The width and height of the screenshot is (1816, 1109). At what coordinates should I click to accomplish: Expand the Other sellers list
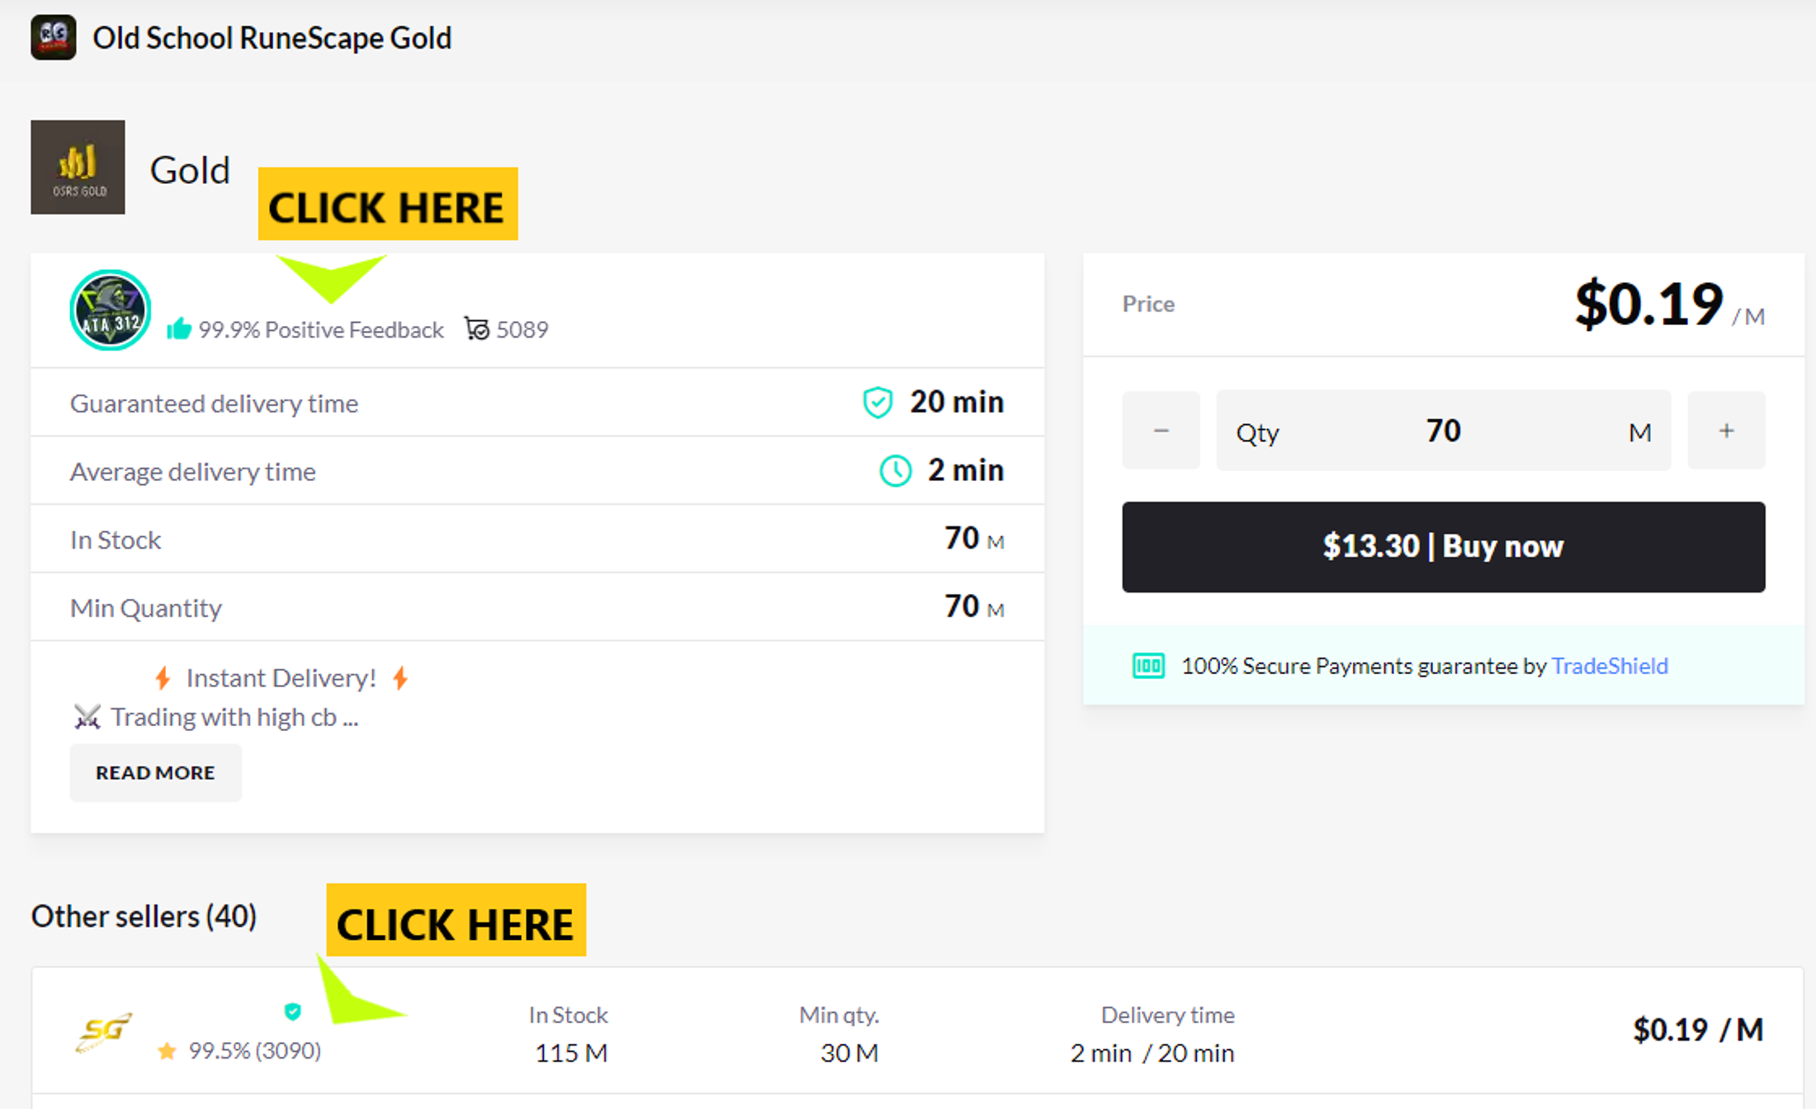143,916
